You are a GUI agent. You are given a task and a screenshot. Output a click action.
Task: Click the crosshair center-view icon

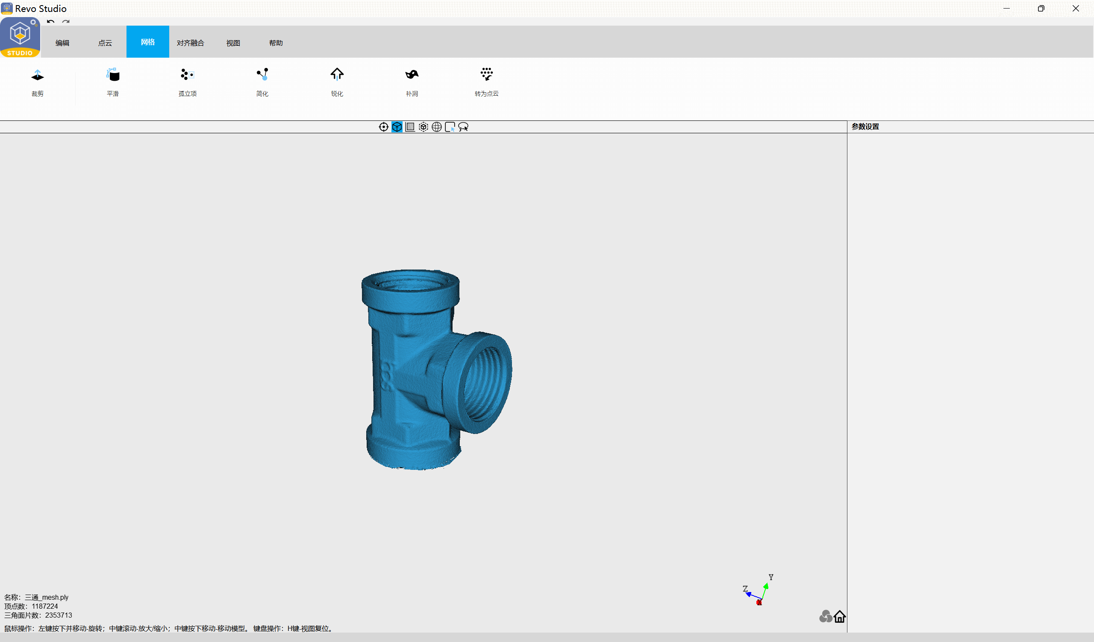pos(383,127)
